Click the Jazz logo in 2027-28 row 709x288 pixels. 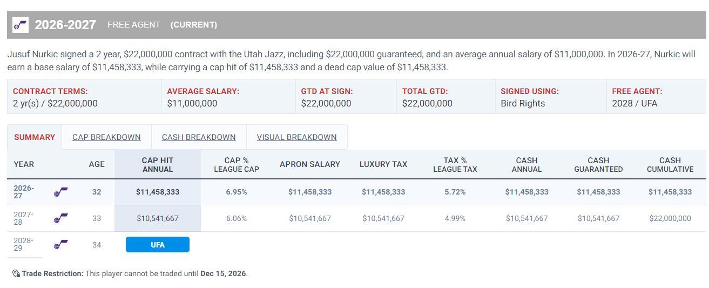tap(61, 218)
